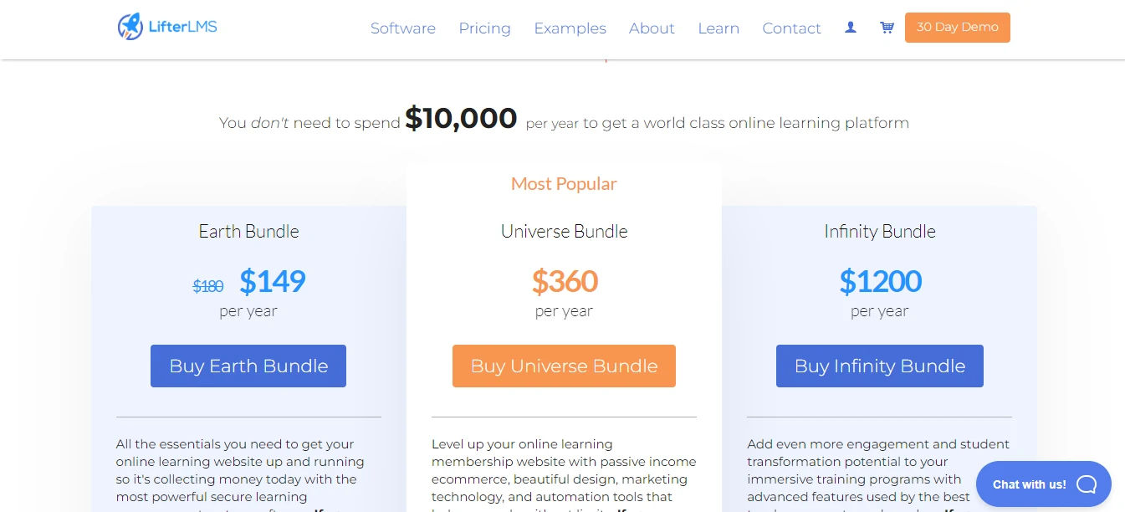The image size is (1125, 512).
Task: Open the Contact menu item
Action: point(790,28)
